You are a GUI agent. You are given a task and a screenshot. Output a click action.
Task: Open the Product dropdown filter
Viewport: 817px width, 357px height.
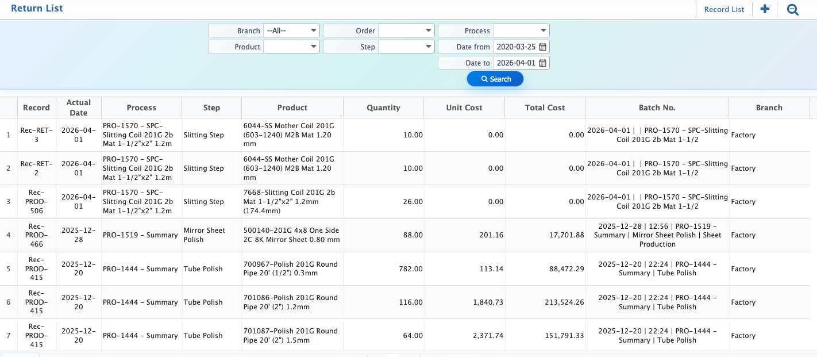(x=291, y=47)
